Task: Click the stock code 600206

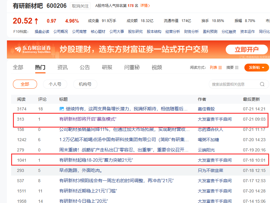Action: pyautogui.click(x=56, y=6)
